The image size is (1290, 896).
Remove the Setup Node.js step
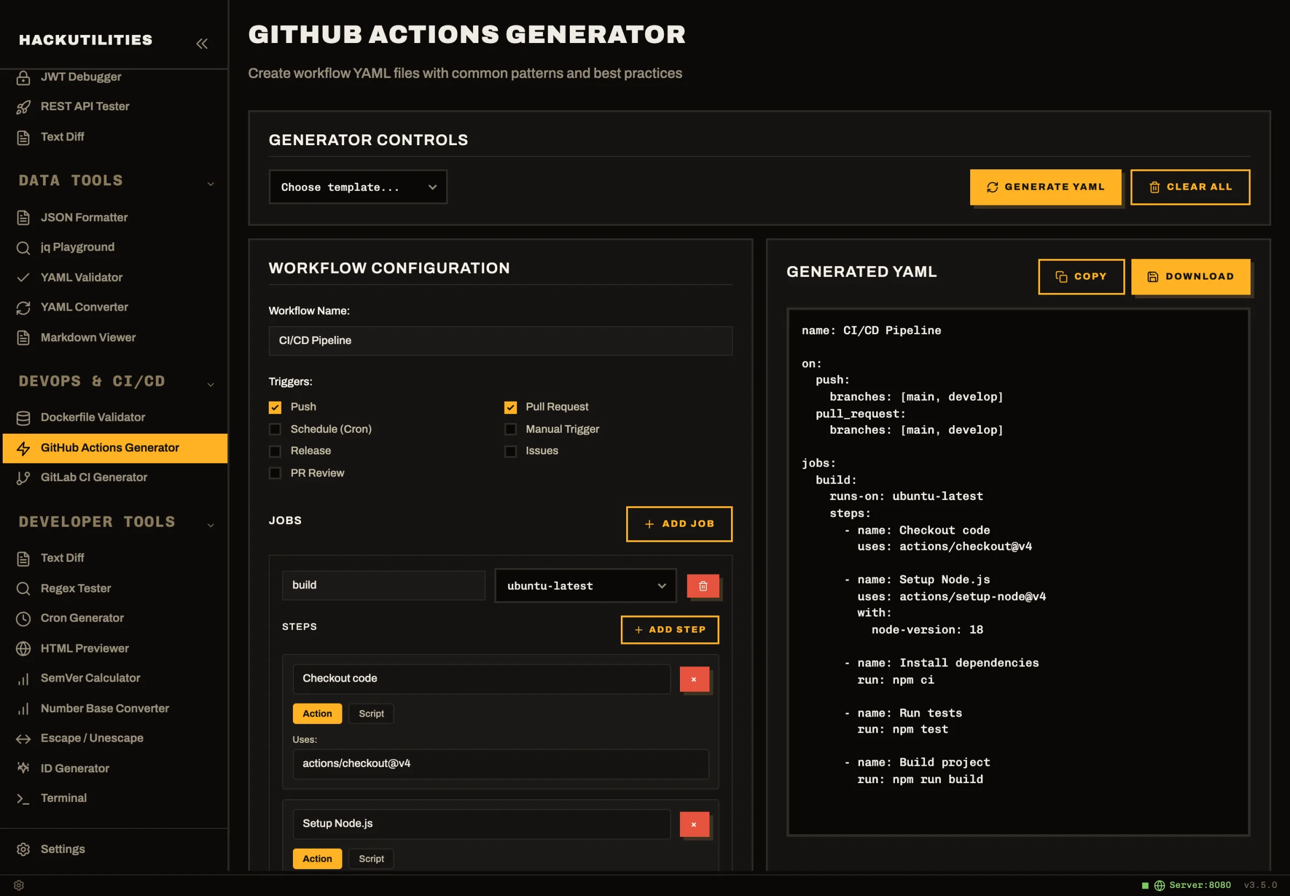(x=694, y=824)
